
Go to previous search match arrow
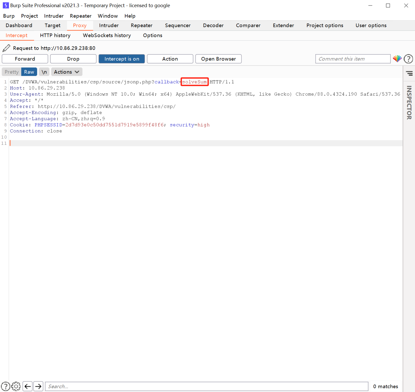[28, 386]
